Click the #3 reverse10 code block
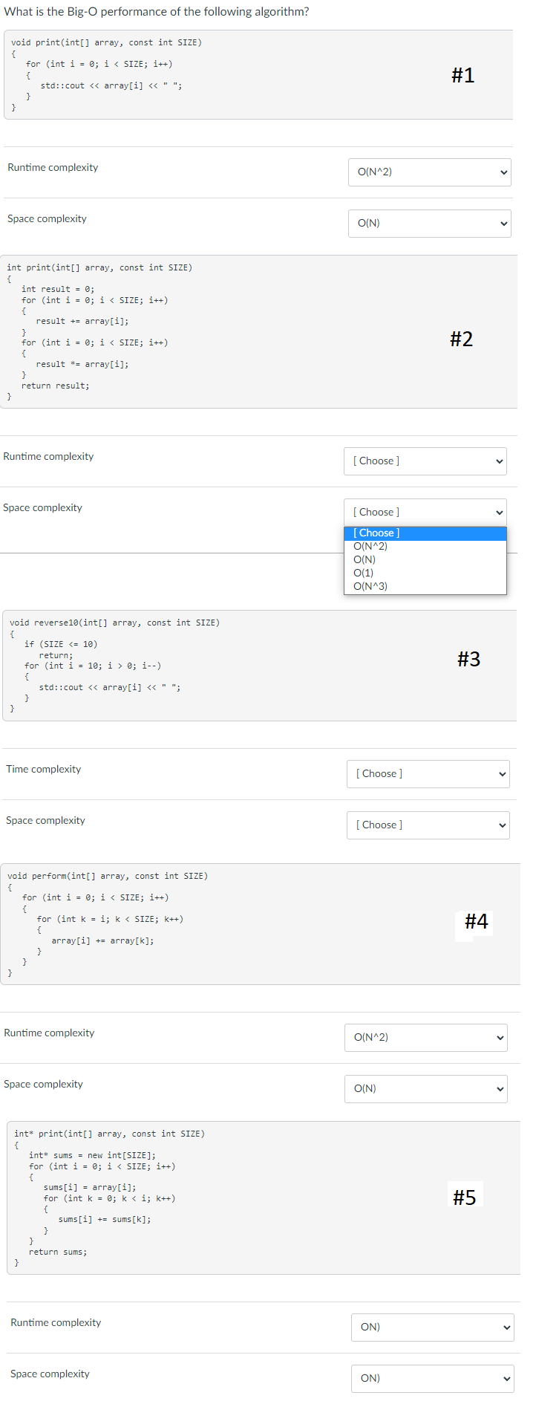 (260, 665)
